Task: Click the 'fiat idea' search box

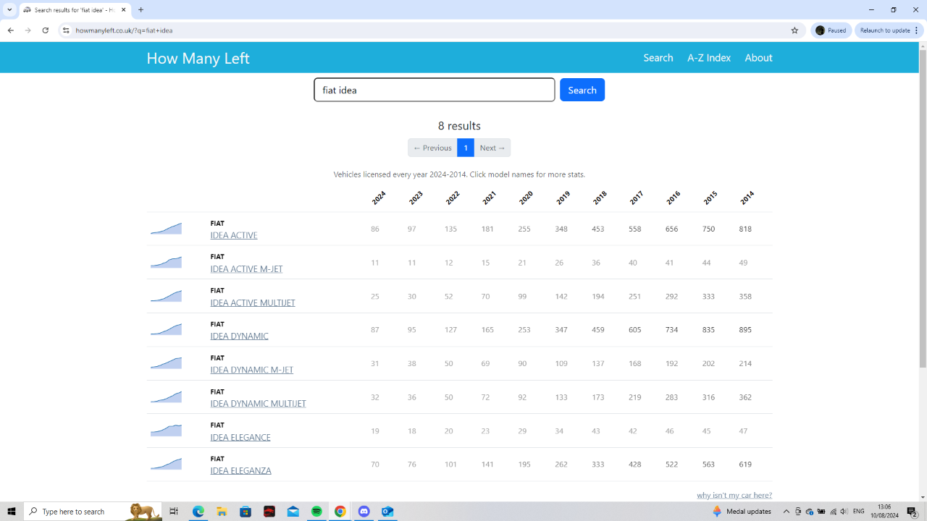Action: click(435, 90)
